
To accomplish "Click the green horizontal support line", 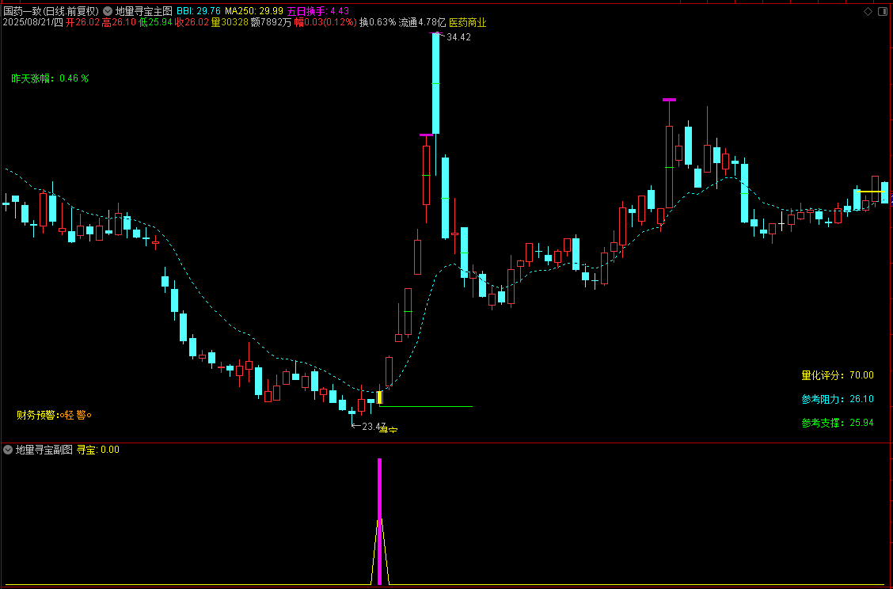I will (x=426, y=407).
